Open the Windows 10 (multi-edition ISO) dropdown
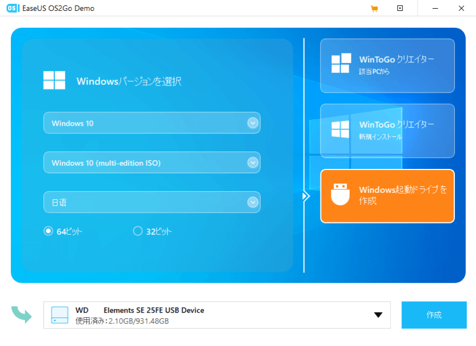This screenshot has width=476, height=346. click(x=252, y=162)
